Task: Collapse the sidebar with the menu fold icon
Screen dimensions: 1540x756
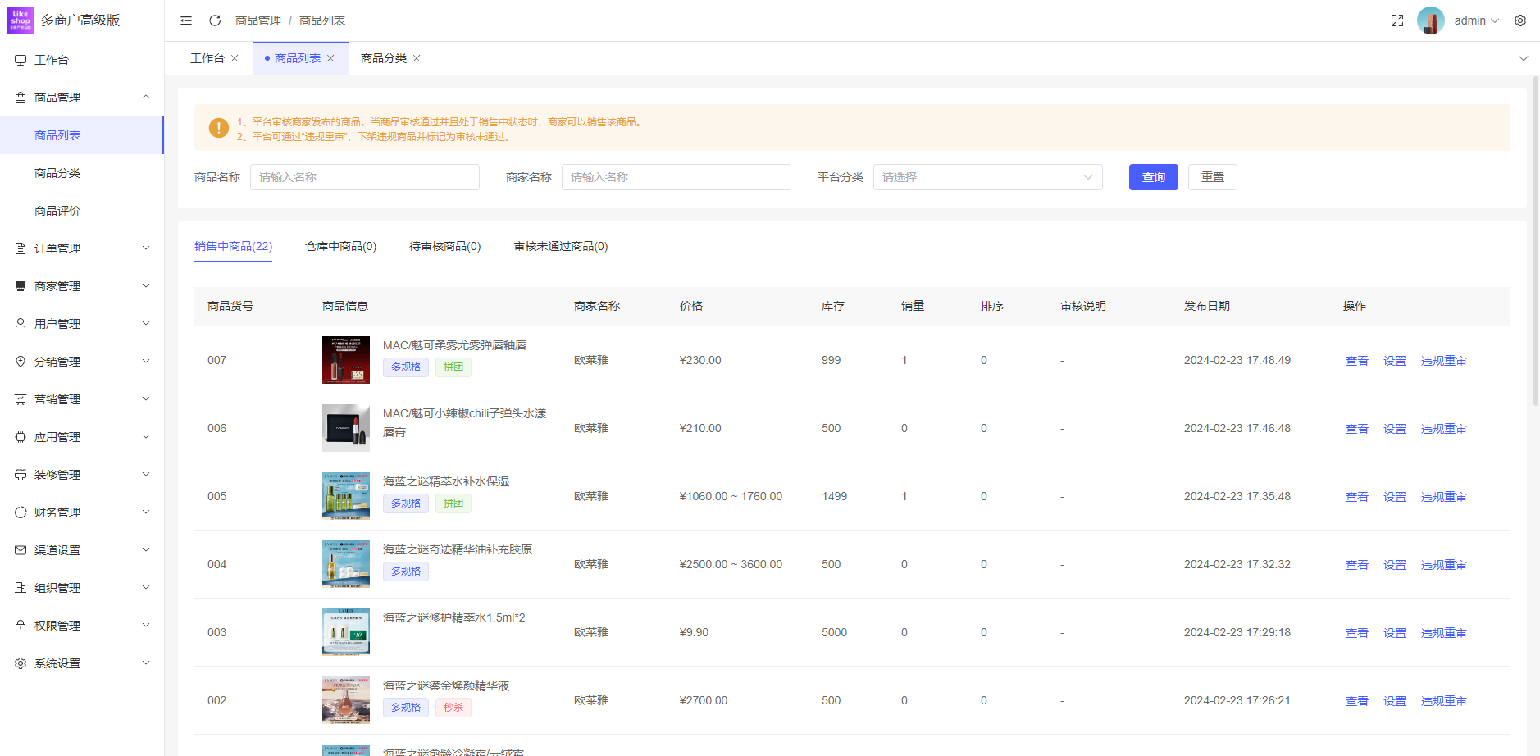Action: click(x=186, y=20)
